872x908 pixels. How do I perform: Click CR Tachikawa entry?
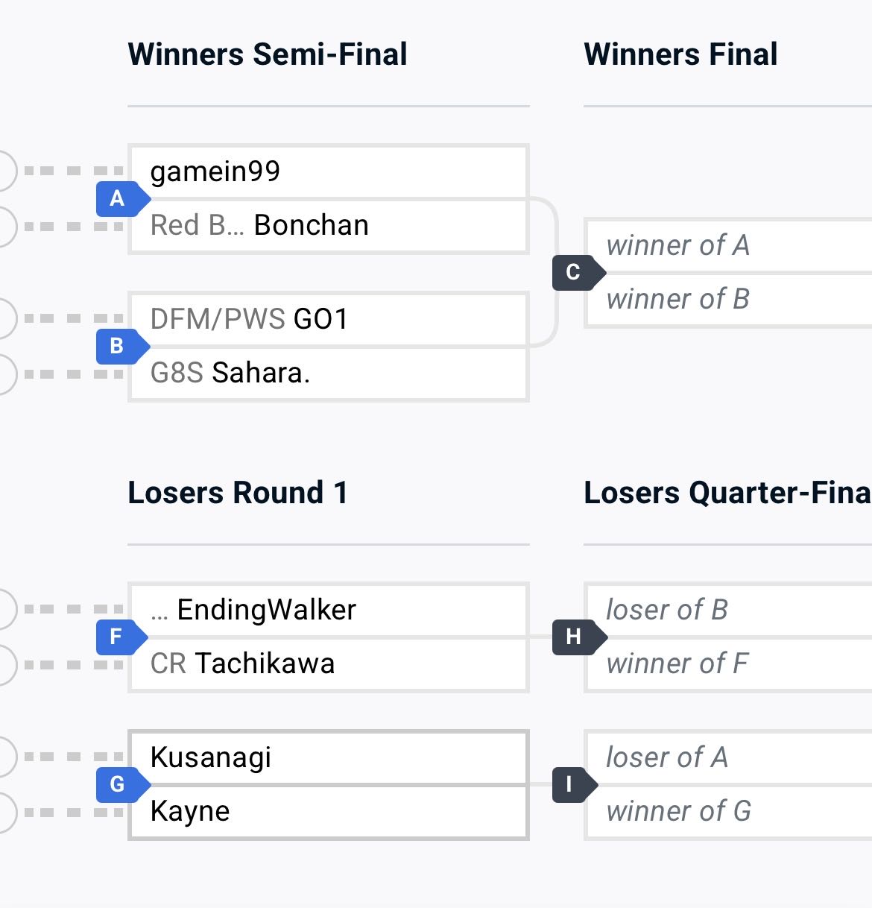pyautogui.click(x=329, y=663)
